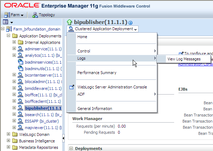The width and height of the screenshot is (213, 151).
Task: Select Metadata Repositories folder label
Action: 38,147
